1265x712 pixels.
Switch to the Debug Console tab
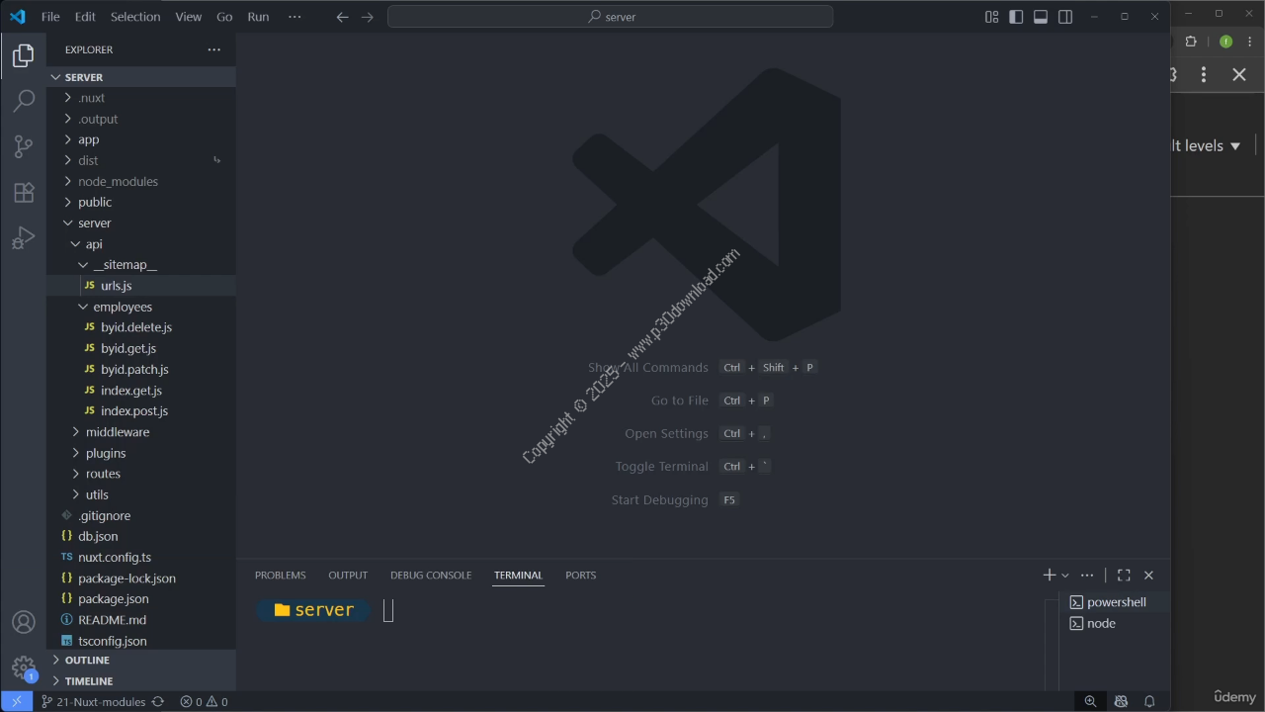pos(430,576)
